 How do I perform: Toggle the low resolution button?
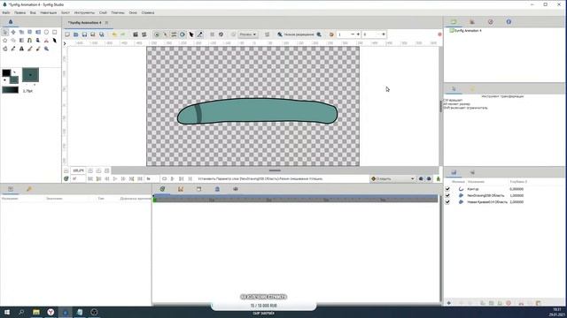(x=299, y=34)
